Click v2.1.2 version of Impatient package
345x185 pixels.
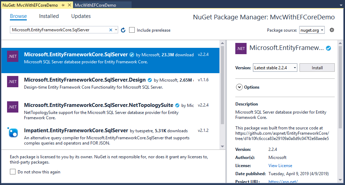(203, 130)
